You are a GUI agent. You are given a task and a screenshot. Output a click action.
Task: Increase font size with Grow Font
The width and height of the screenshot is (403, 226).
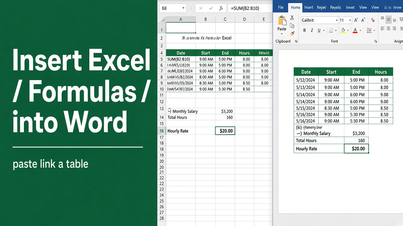(x=356, y=20)
